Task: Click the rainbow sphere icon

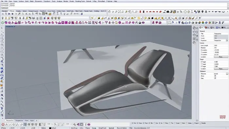Action: click(x=203, y=23)
